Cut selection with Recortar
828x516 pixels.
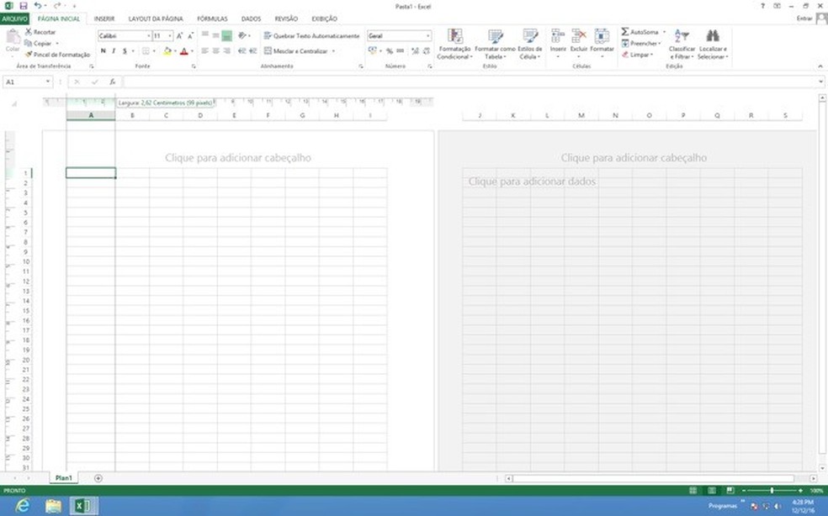tap(40, 32)
